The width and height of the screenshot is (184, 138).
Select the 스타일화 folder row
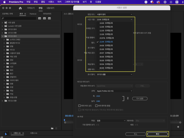pos(31,63)
